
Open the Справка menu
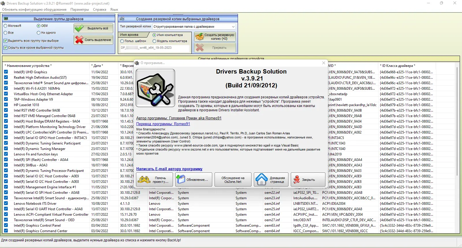tap(100, 10)
